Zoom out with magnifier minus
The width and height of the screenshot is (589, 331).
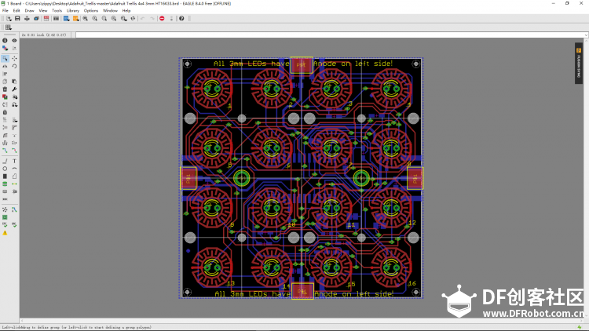(x=104, y=18)
